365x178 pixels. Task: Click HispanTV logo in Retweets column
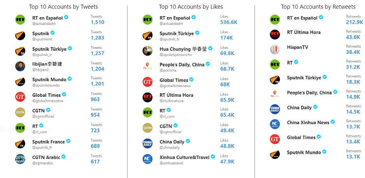[x=275, y=50]
